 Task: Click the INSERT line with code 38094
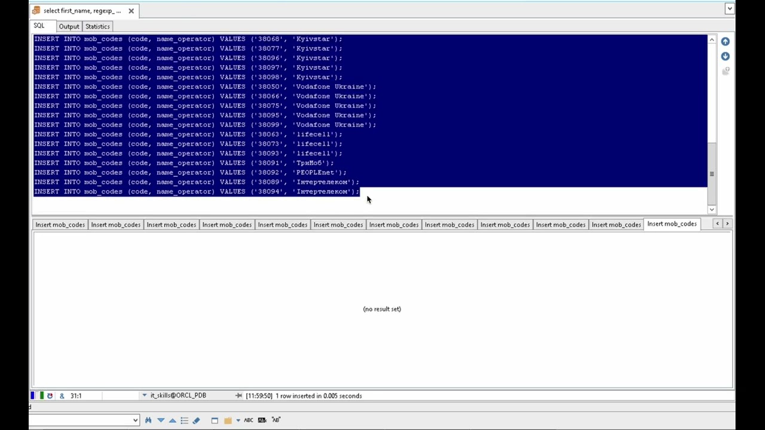(197, 192)
